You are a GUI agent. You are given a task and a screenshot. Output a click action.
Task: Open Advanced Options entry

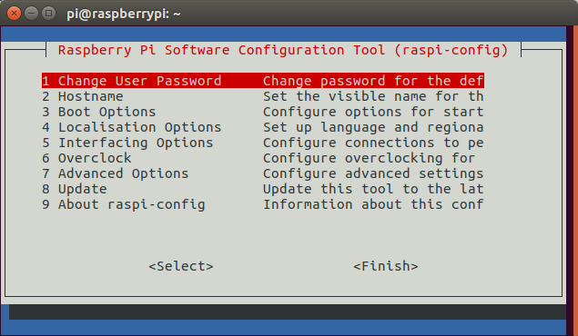click(x=263, y=173)
